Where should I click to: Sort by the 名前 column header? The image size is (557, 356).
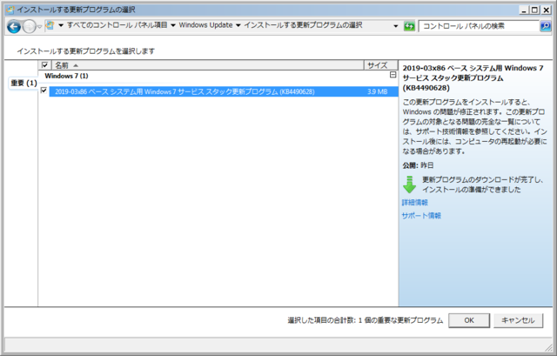(208, 65)
